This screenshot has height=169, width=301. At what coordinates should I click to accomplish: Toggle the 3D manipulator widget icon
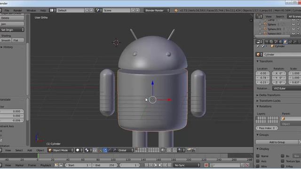(x=100, y=150)
